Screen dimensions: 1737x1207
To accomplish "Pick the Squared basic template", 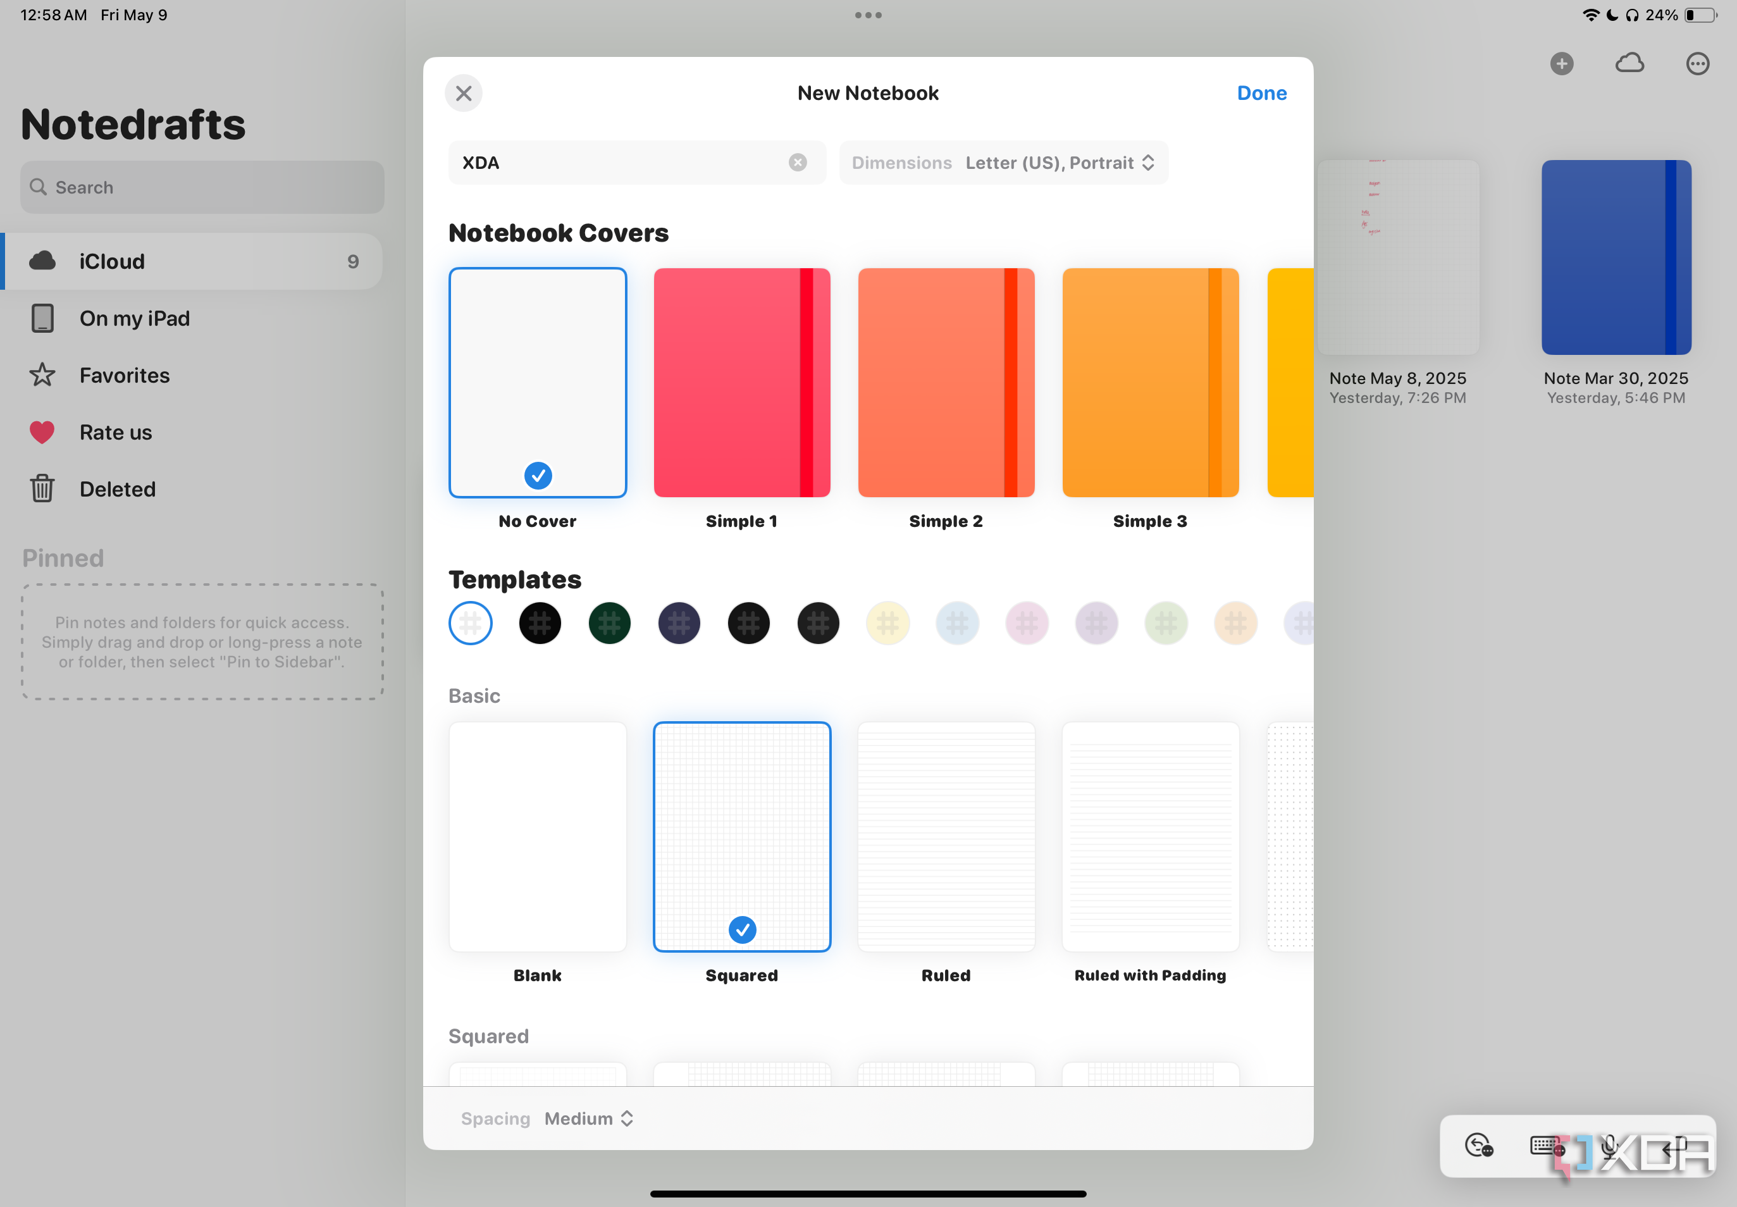I will (x=742, y=836).
